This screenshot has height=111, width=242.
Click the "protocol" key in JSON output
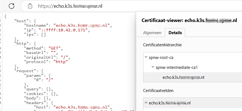(37, 61)
